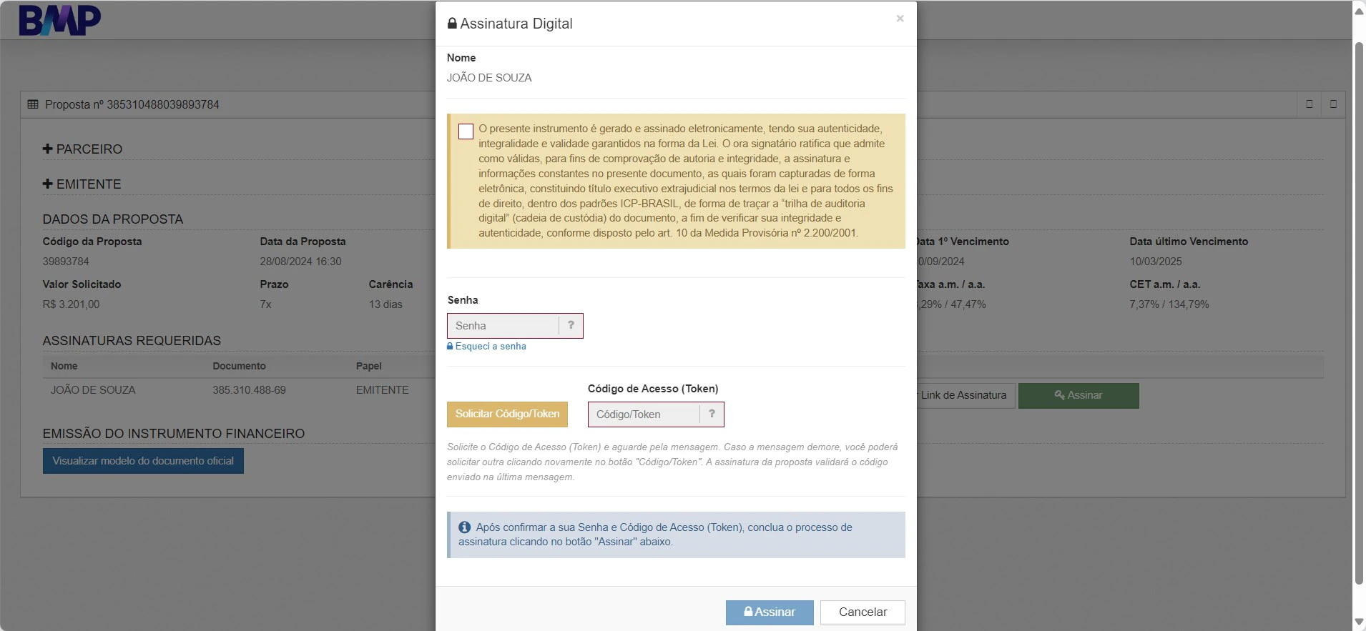Click the page scrollbar up arrow
Viewport: 1366px width, 631px height.
[x=1359, y=11]
